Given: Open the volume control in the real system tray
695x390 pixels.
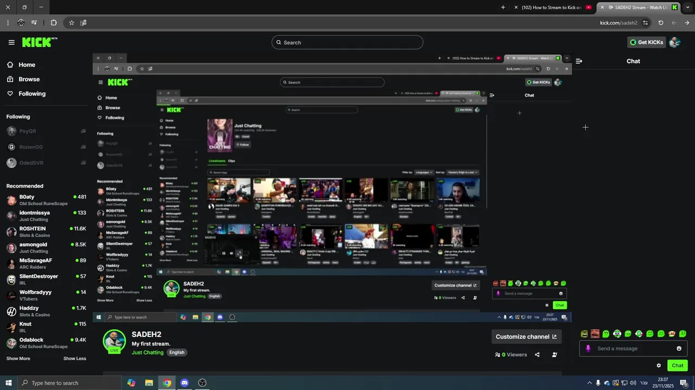Looking at the screenshot, I should (x=633, y=383).
